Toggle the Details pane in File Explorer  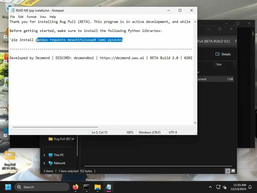[223, 54]
